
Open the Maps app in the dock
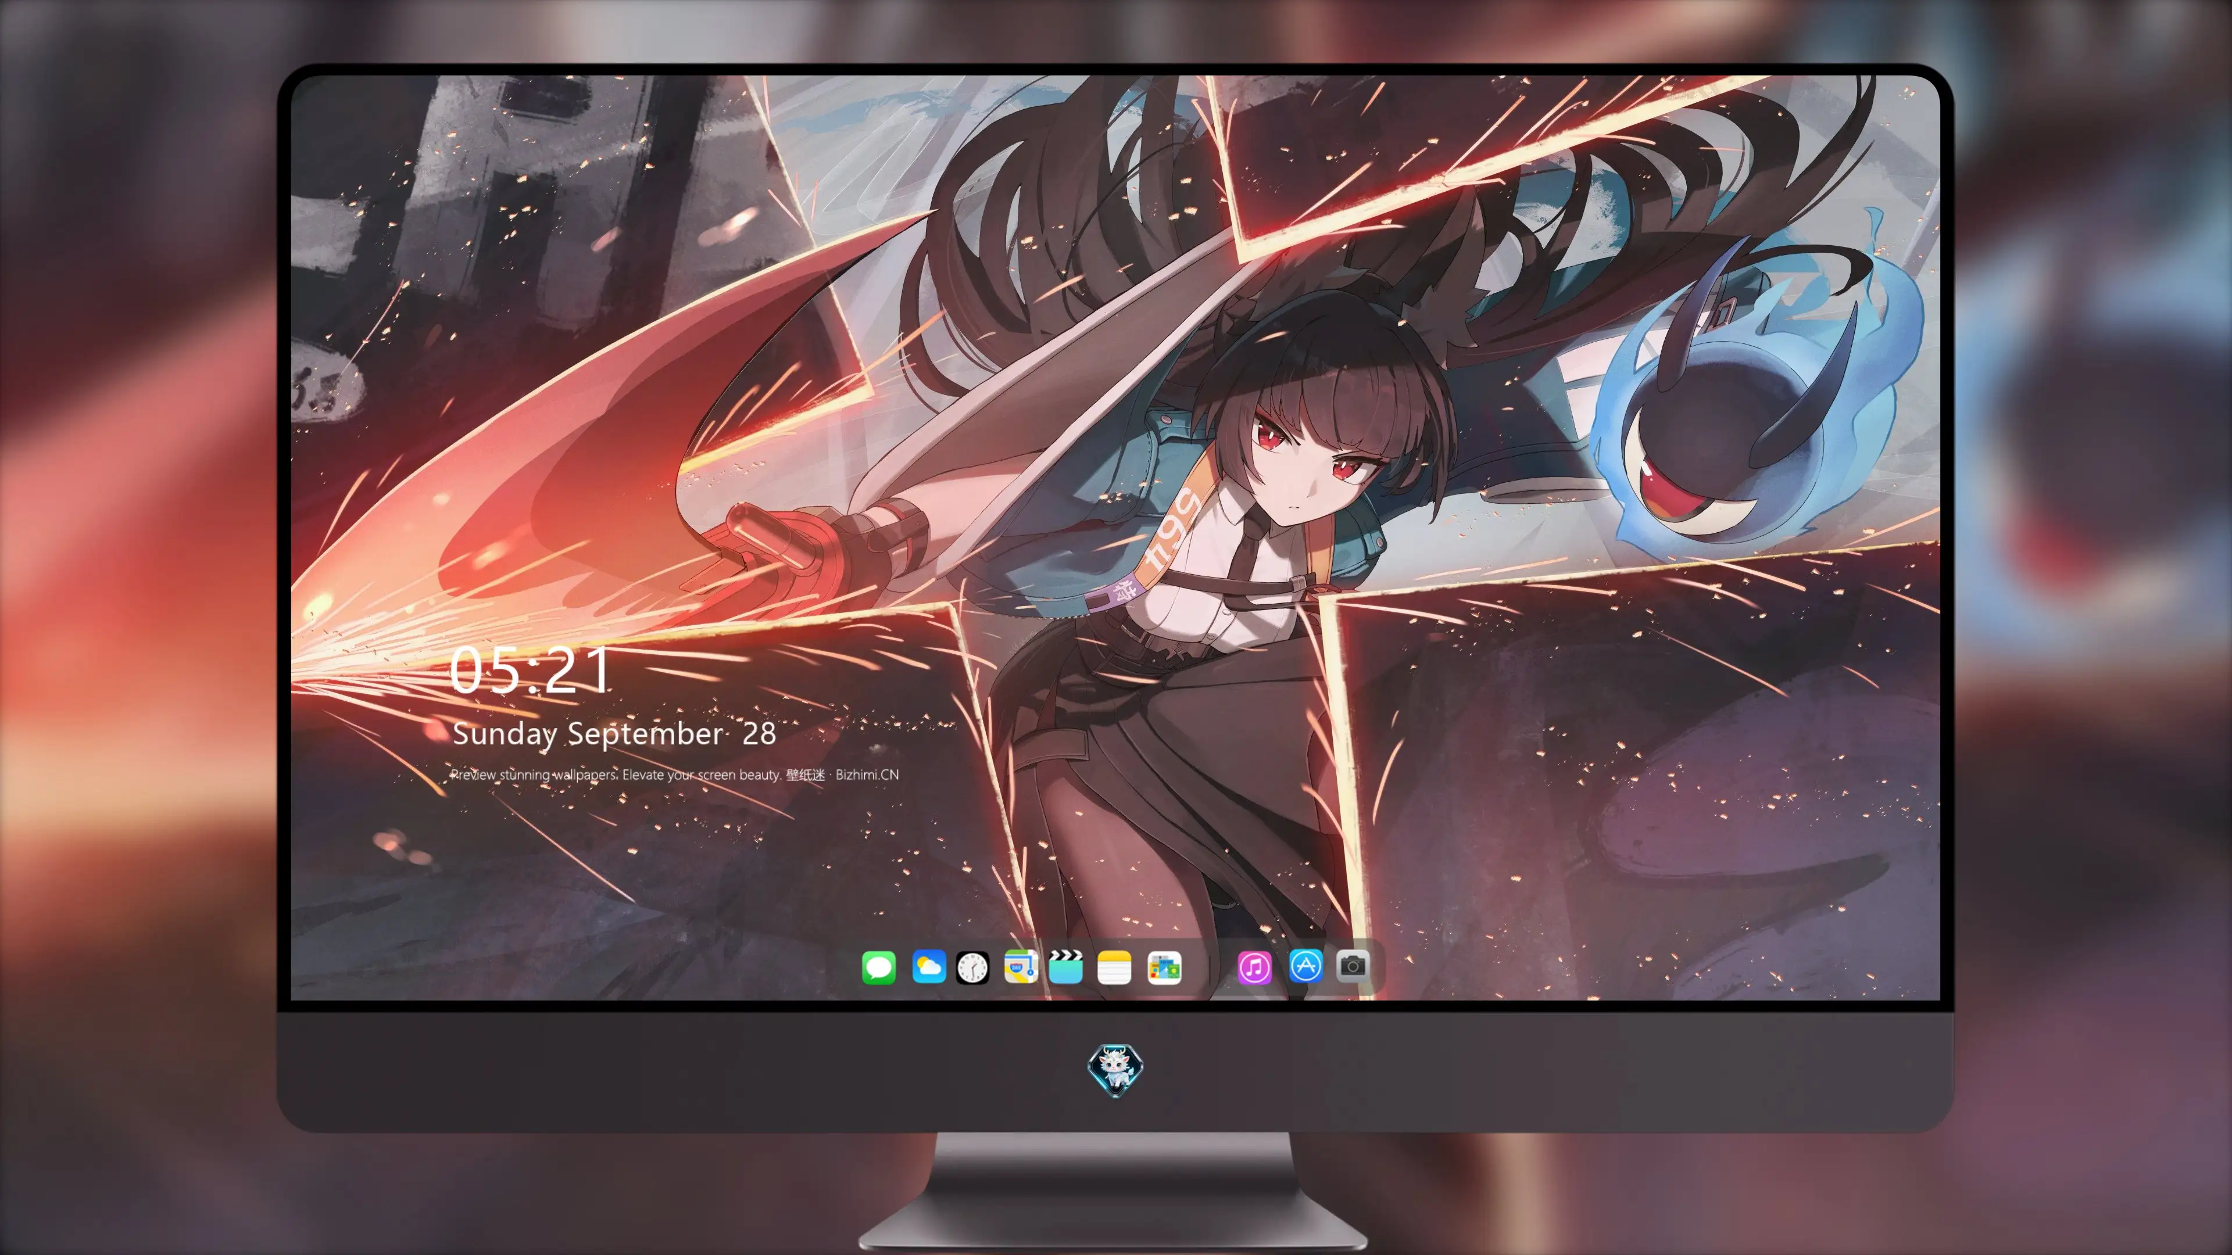click(x=1021, y=967)
